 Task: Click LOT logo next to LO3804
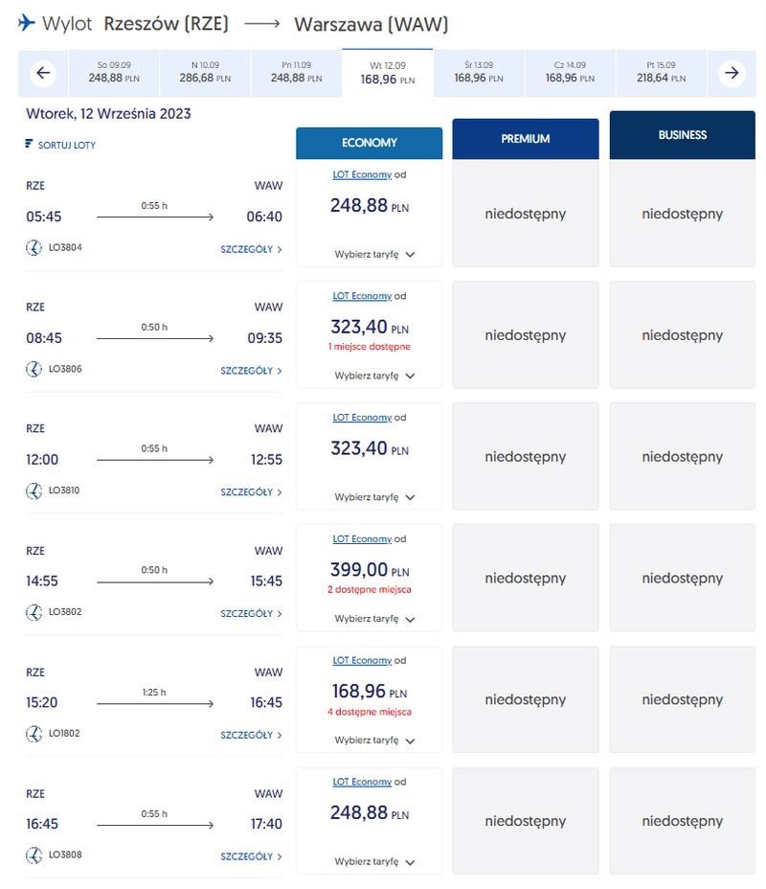(34, 248)
